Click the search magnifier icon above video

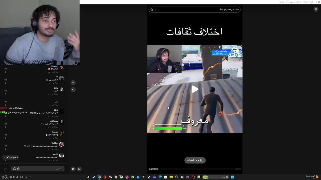point(152,9)
